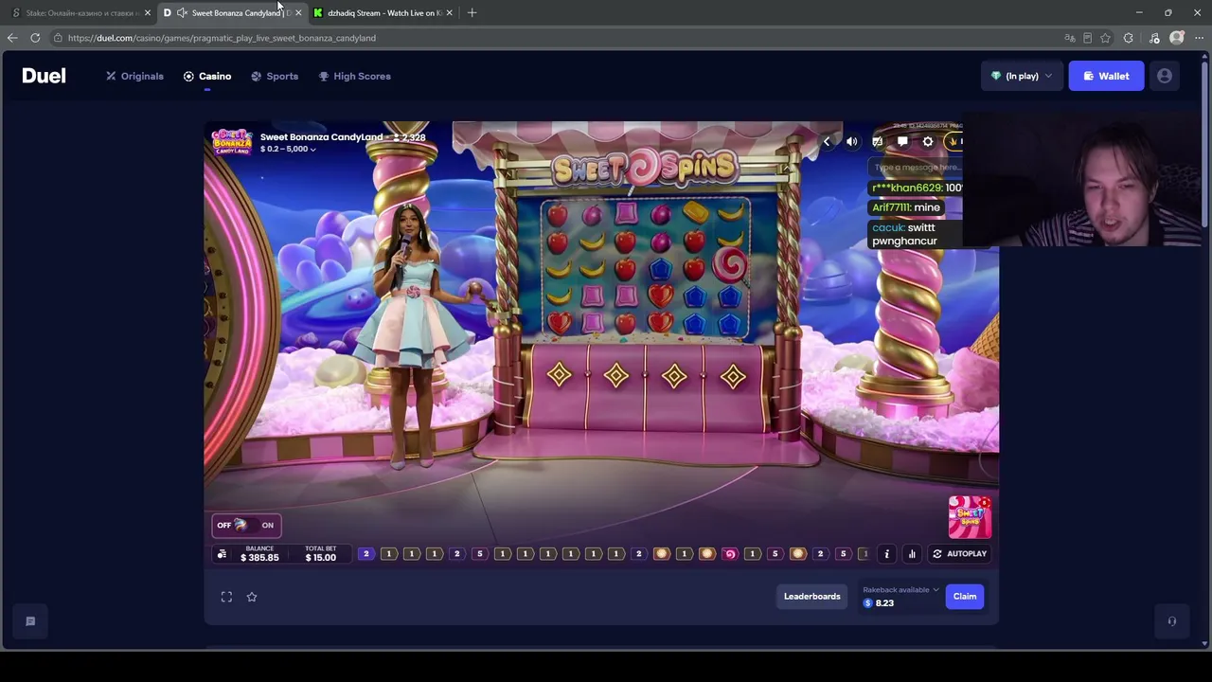Image resolution: width=1212 pixels, height=682 pixels.
Task: Open the Wallet
Action: pos(1106,76)
